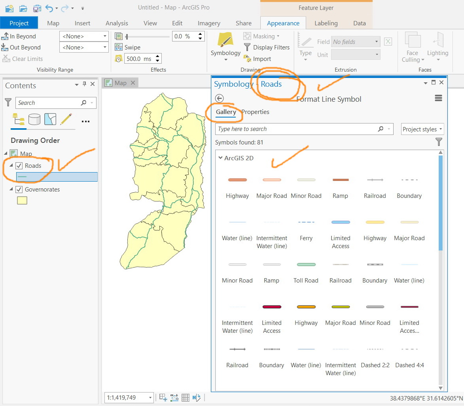The width and height of the screenshot is (464, 406).
Task: Uncheck the Governorates layer checkbox
Action: pos(19,190)
